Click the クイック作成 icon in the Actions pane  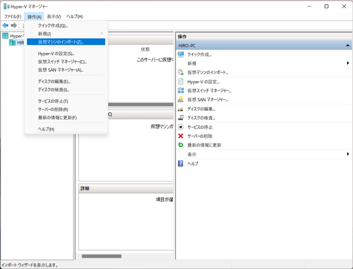tap(181, 55)
